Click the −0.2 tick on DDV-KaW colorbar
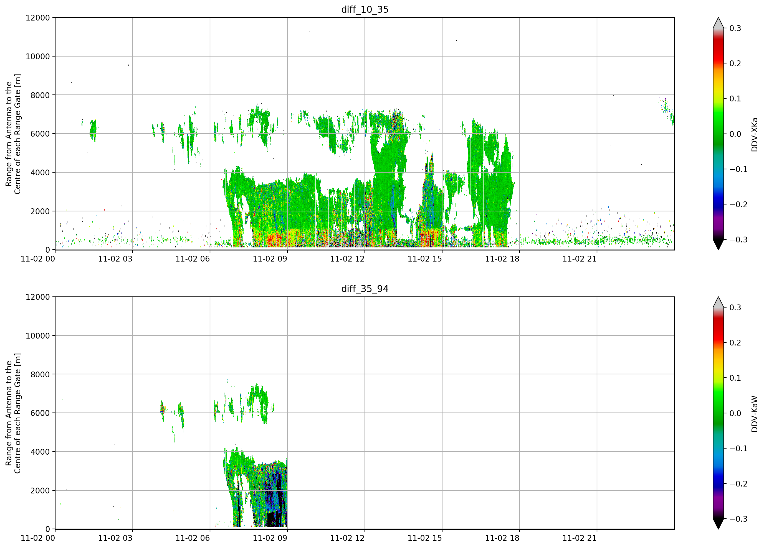This screenshot has width=764, height=548. point(738,484)
